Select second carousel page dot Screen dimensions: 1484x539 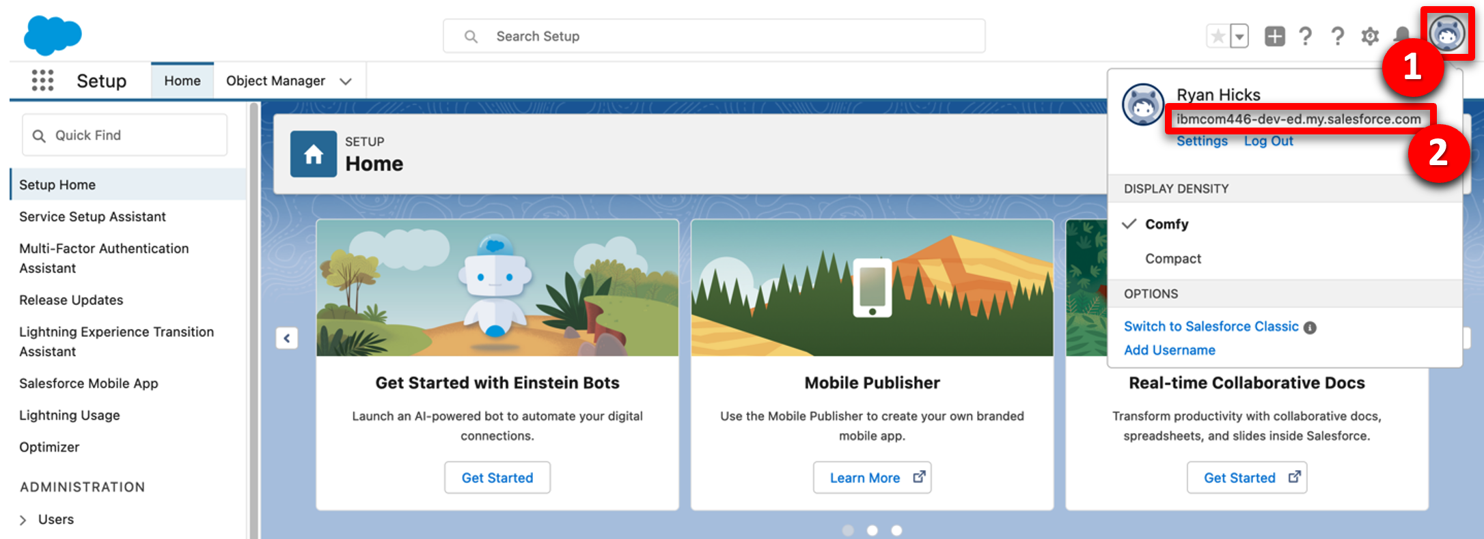tap(872, 530)
